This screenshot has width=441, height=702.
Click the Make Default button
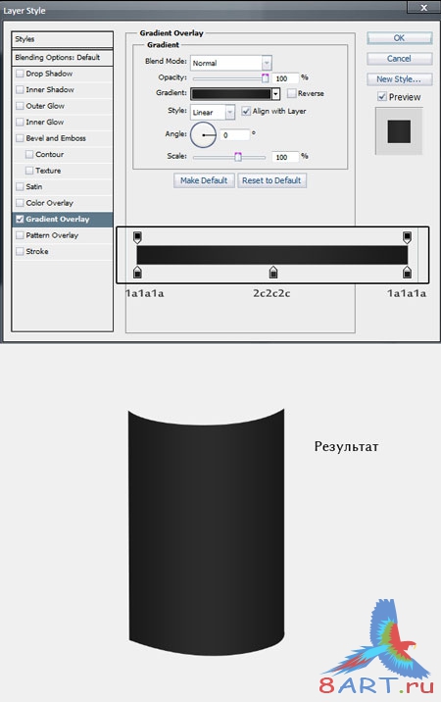point(204,180)
